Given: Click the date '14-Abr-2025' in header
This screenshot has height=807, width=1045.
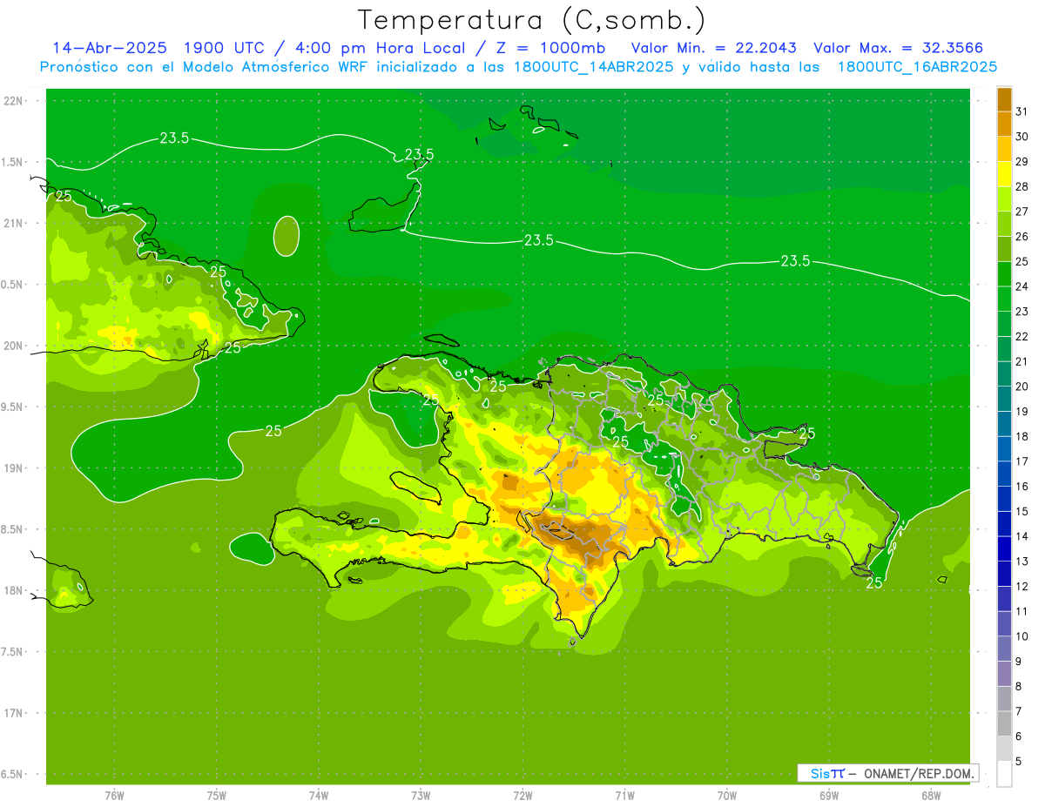Looking at the screenshot, I should (x=110, y=48).
